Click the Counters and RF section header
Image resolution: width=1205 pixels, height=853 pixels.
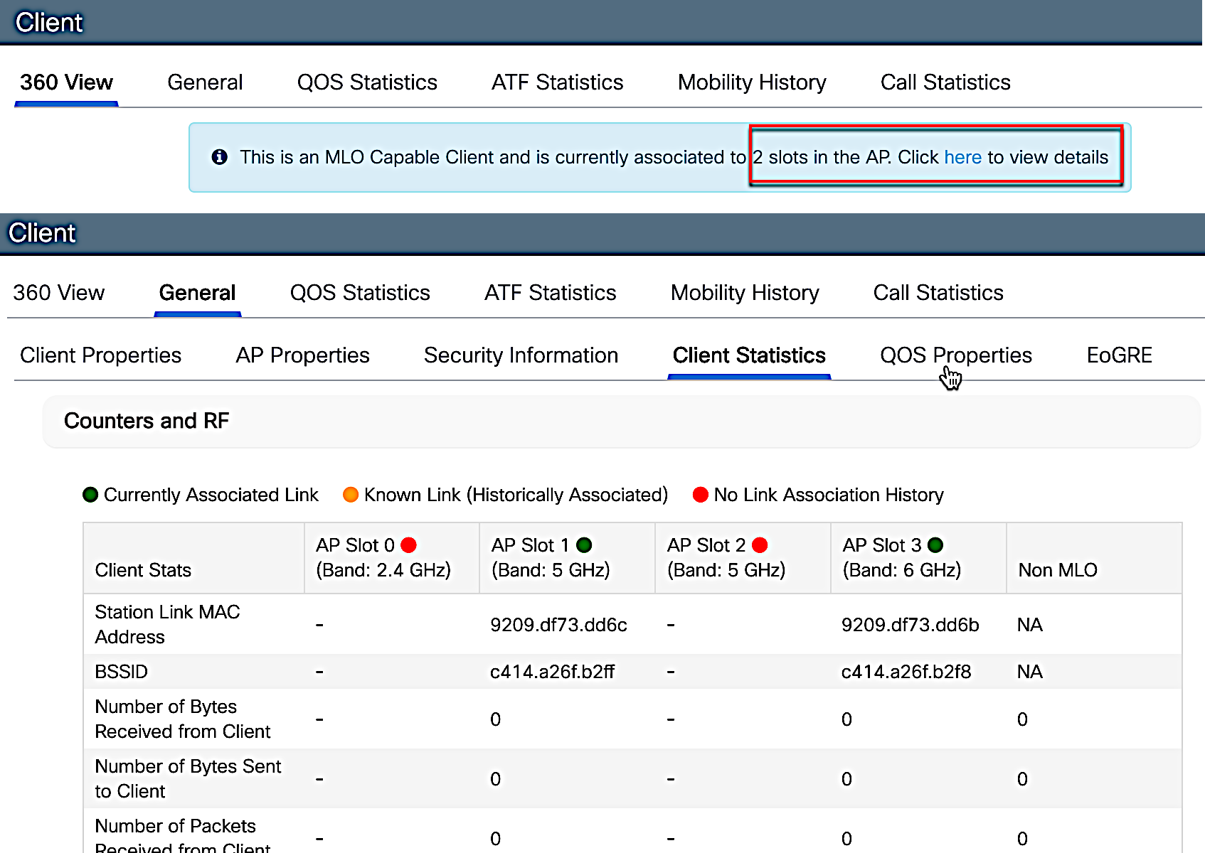(147, 421)
